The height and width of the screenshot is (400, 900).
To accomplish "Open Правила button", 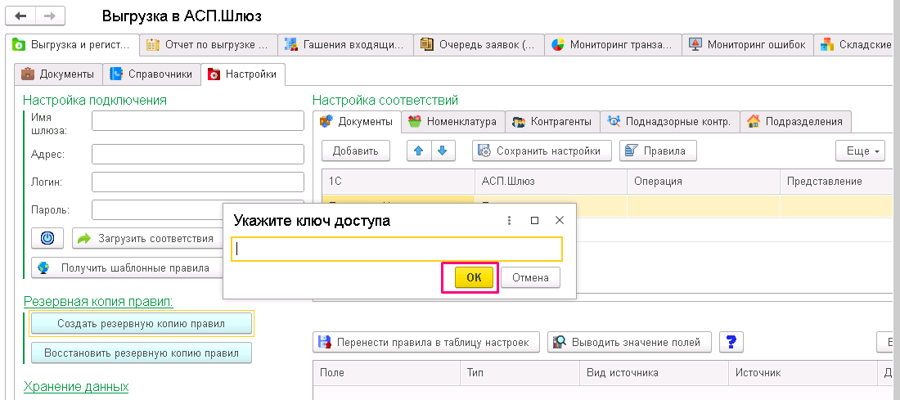I will (x=658, y=151).
